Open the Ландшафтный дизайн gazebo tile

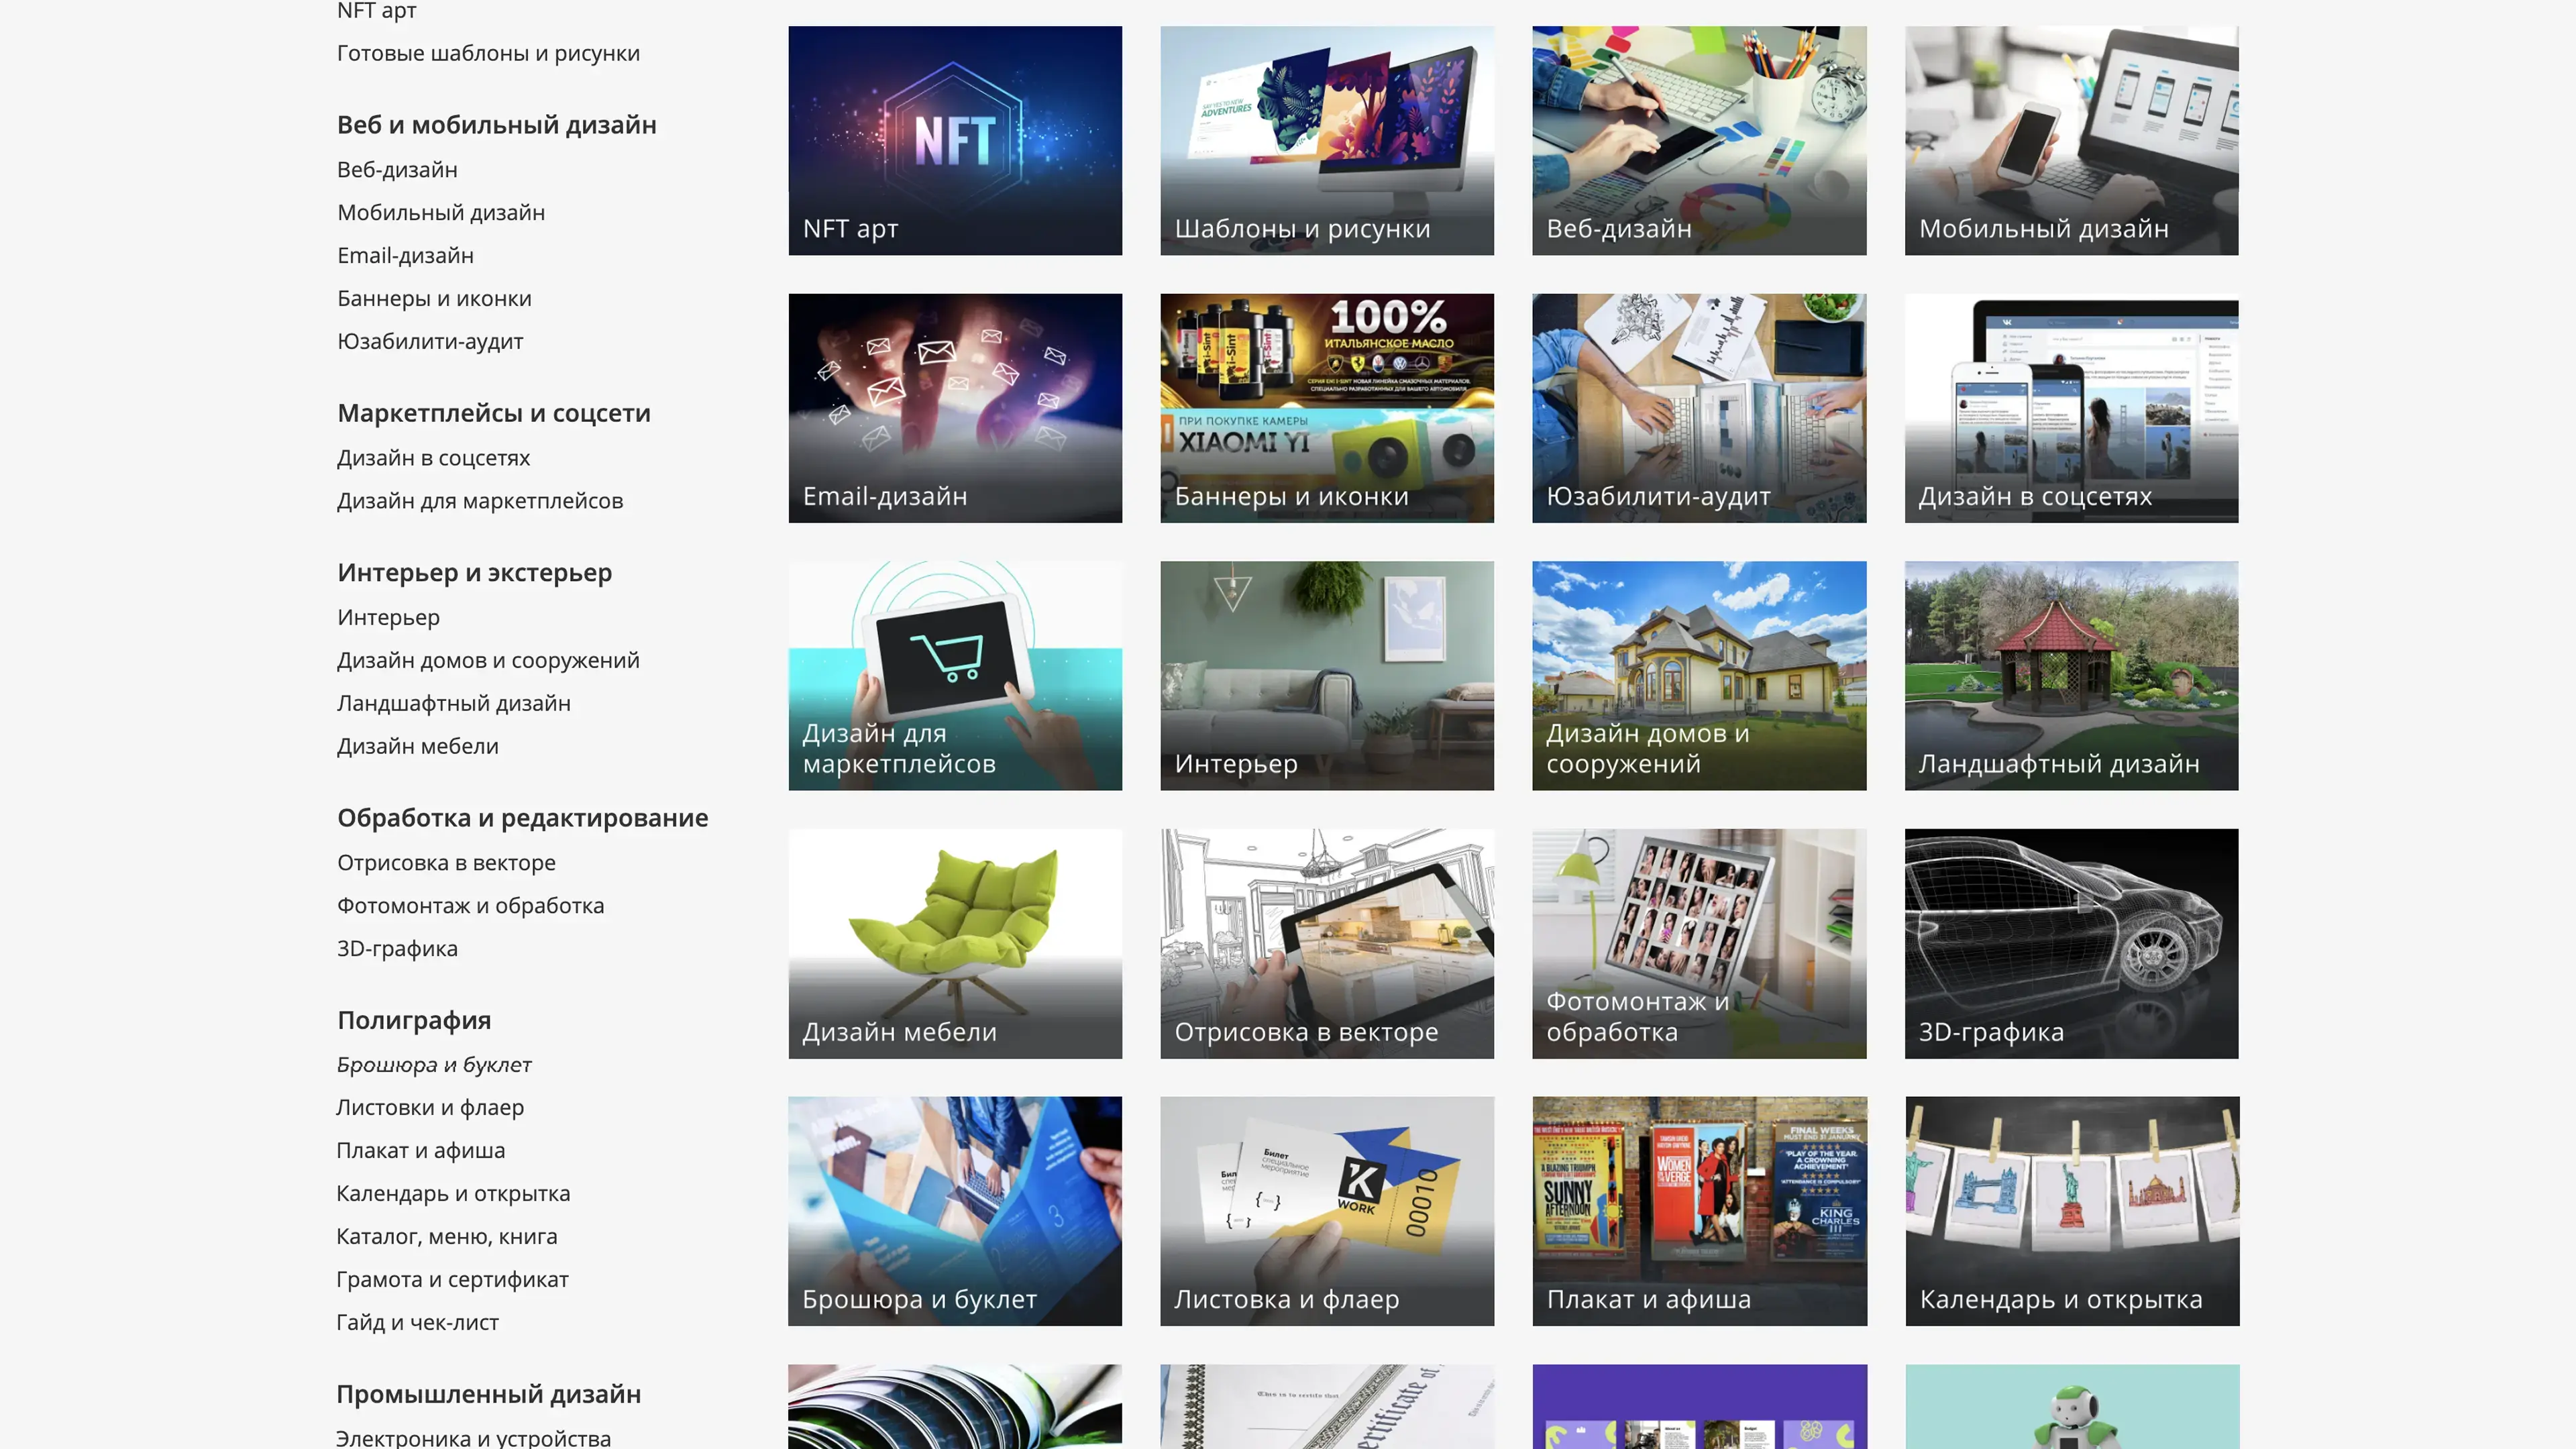click(x=2070, y=675)
